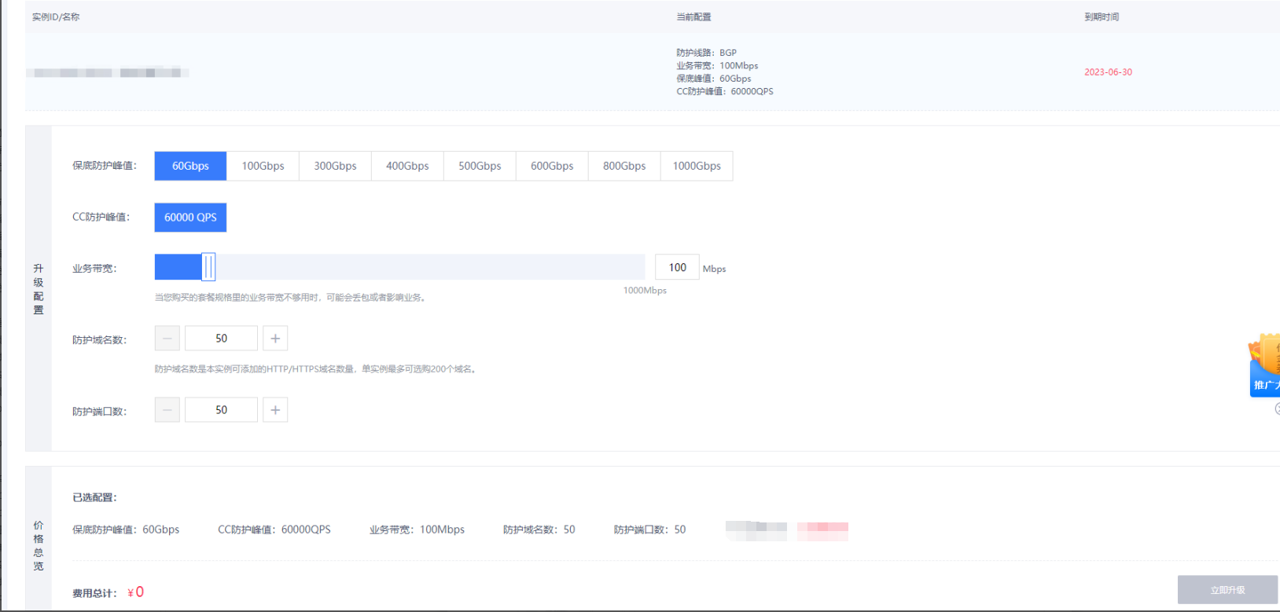1280x612 pixels.
Task: Switch protection peak to 800Gbps
Action: 624,166
